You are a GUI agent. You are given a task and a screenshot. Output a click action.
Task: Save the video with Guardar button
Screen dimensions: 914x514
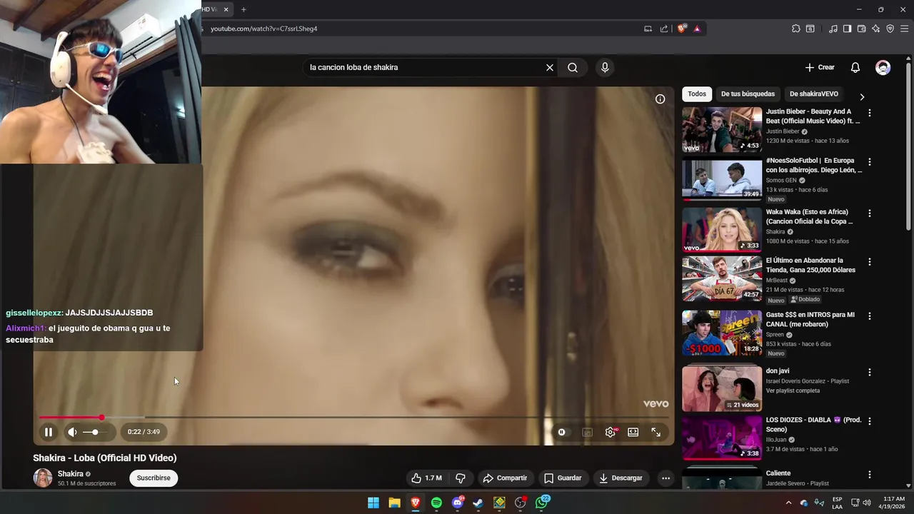coord(563,478)
